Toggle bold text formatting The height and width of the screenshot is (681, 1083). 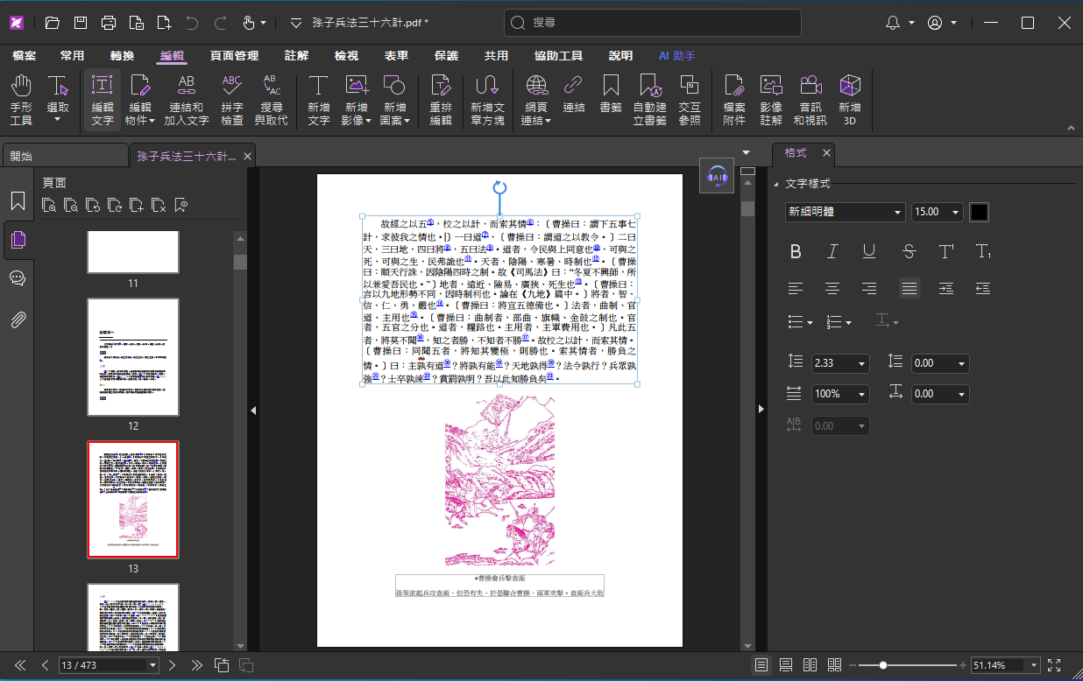point(796,252)
